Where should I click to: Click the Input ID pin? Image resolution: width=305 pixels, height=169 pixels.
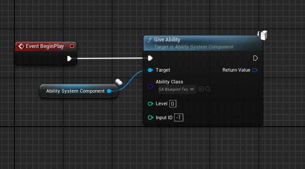pyautogui.click(x=151, y=117)
